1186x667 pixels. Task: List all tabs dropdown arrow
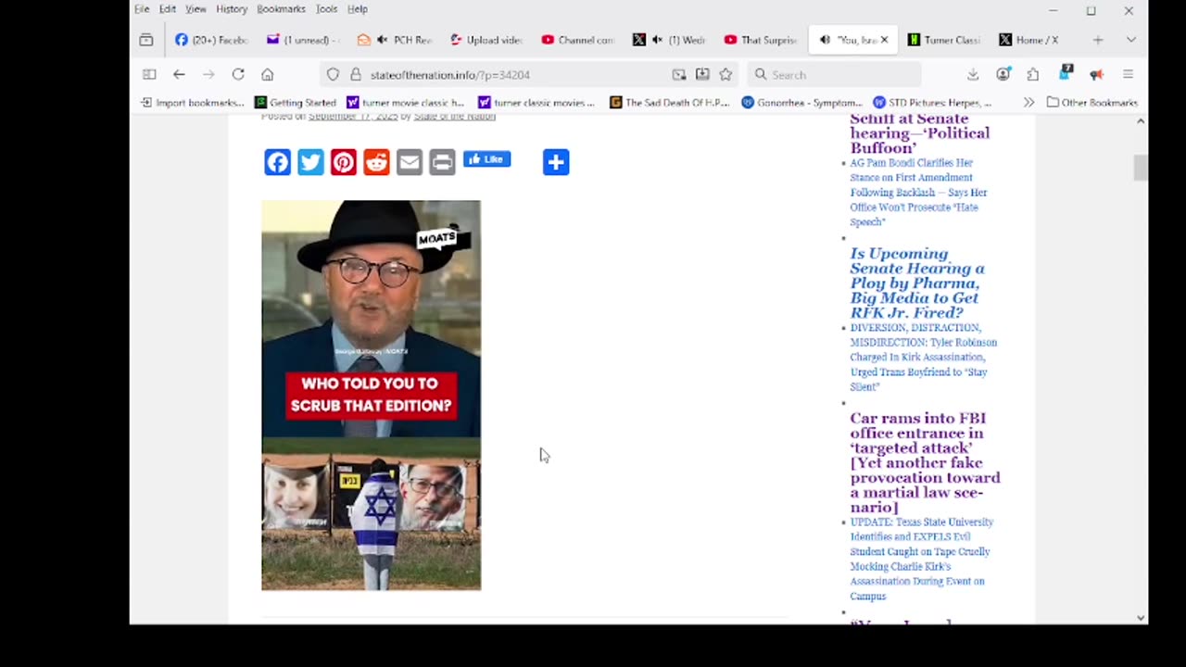(1131, 40)
